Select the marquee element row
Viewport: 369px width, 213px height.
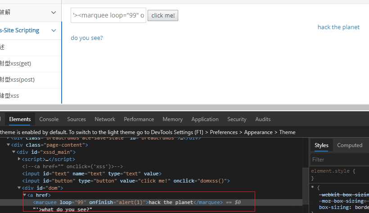pyautogui.click(x=151, y=202)
